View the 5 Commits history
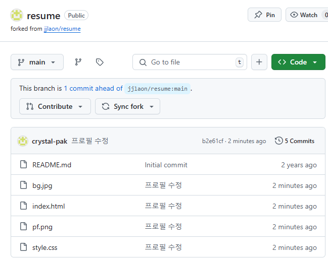328x261 pixels. click(295, 141)
